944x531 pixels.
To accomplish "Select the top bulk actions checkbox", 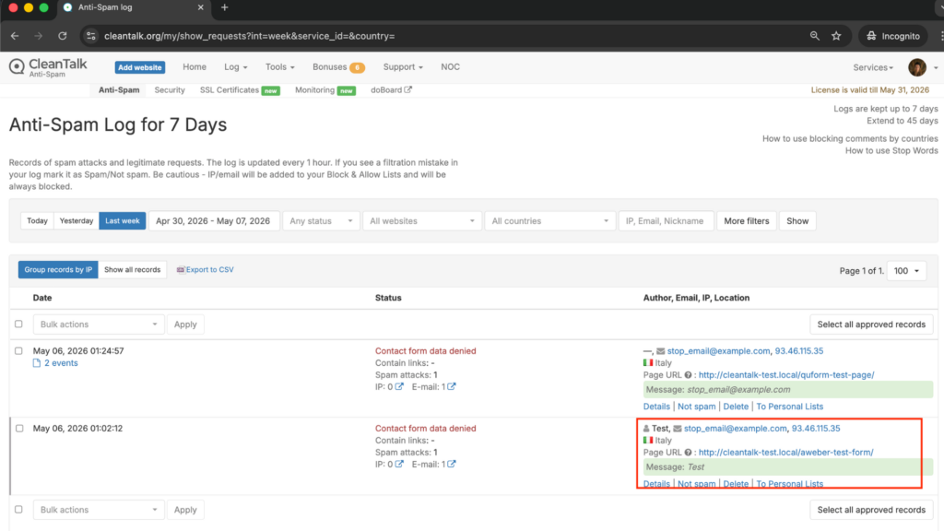I will 18,324.
